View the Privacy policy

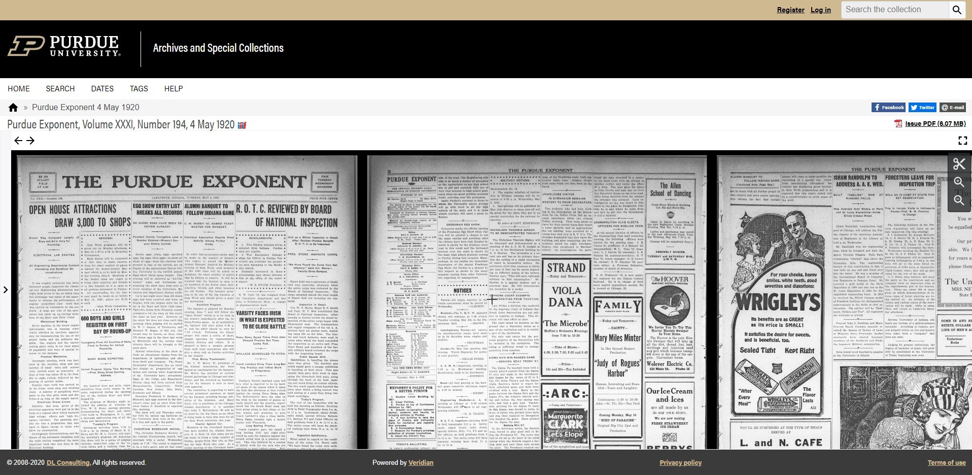tap(679, 462)
